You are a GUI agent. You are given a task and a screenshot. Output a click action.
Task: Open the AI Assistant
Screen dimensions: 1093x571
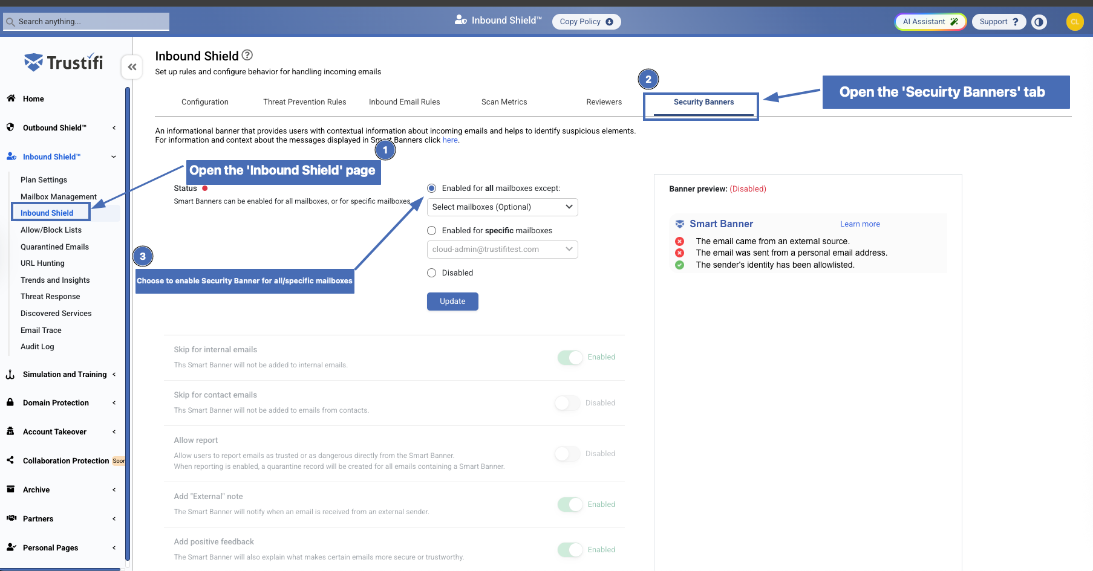point(931,22)
